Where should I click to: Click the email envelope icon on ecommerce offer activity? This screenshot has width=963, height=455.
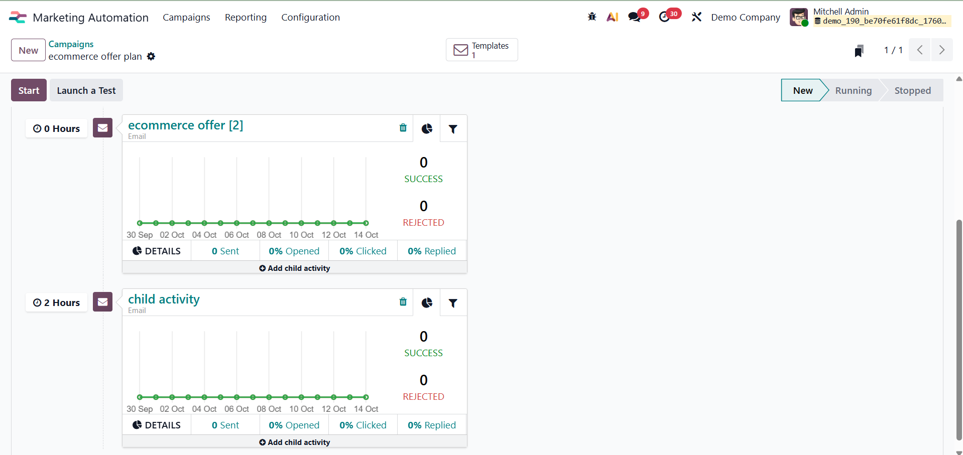tap(102, 128)
